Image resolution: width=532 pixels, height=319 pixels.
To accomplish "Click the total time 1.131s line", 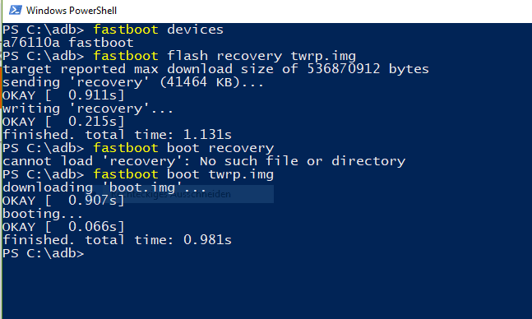I will (117, 135).
